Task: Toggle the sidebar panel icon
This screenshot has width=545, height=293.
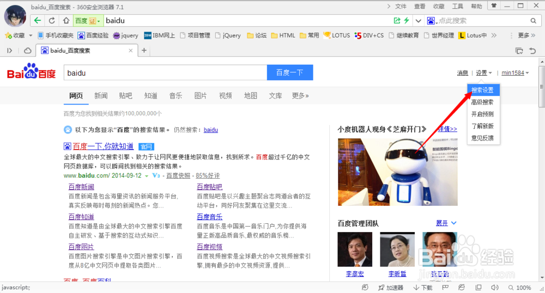Action: pos(10,51)
